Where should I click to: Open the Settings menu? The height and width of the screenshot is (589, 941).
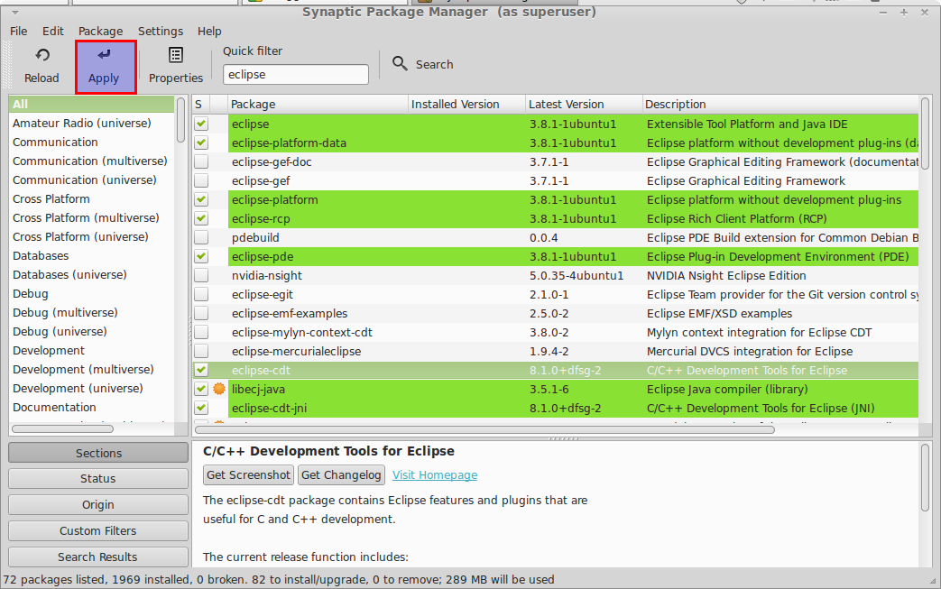point(161,32)
